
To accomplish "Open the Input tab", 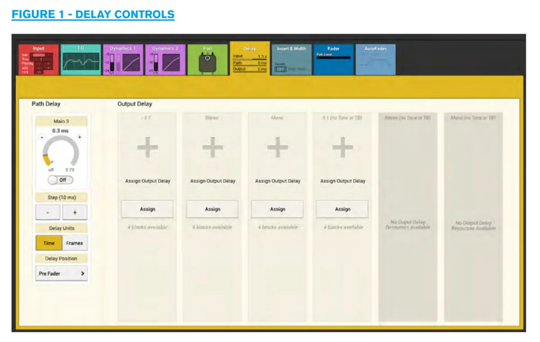I will tap(39, 59).
